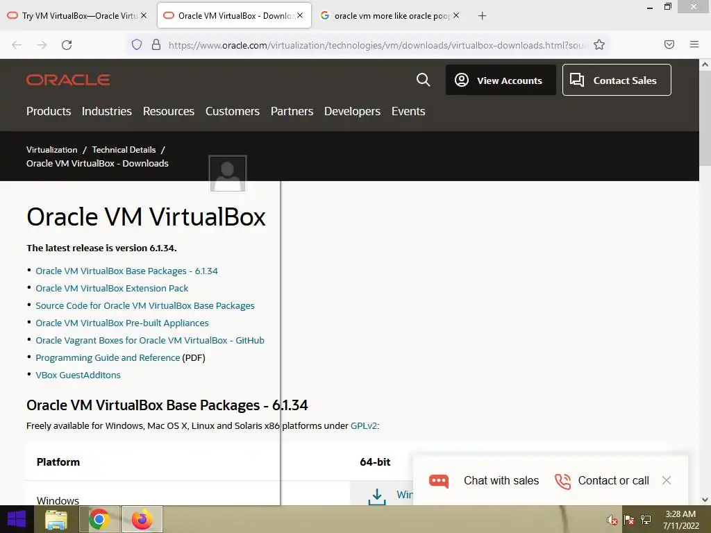The image size is (711, 533).
Task: Open the site search magnifier icon
Action: click(423, 80)
